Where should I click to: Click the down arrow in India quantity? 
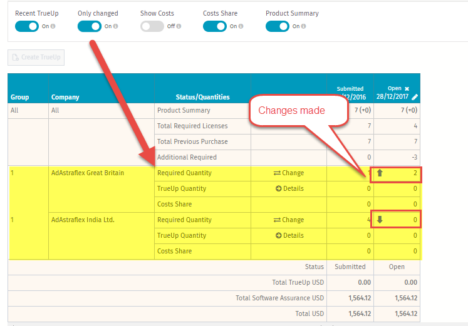coord(380,220)
